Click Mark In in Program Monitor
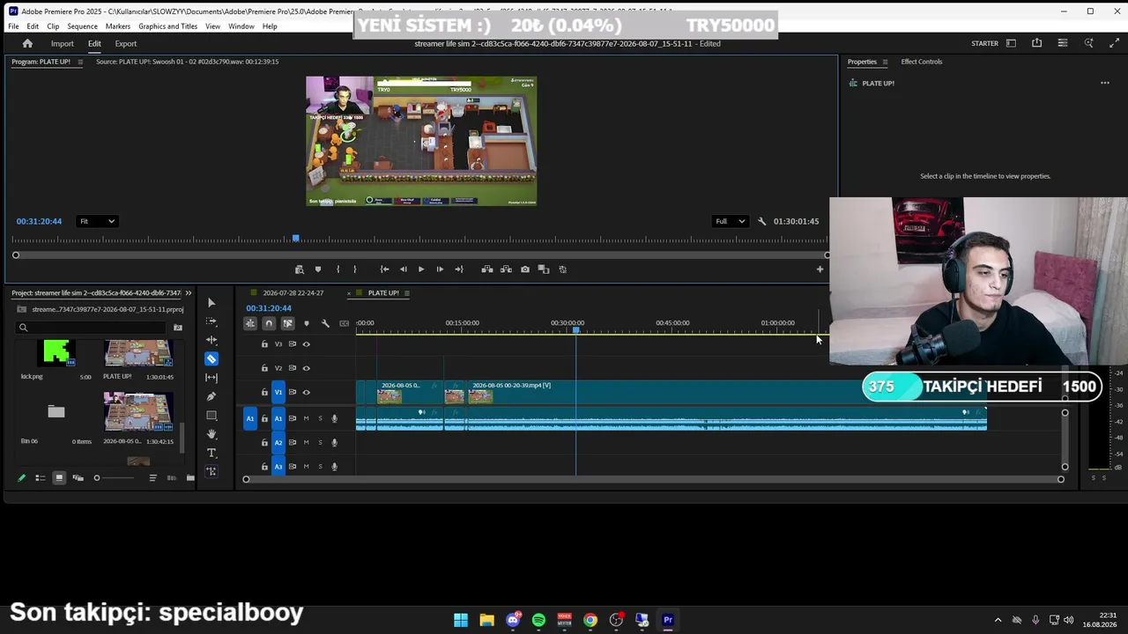Viewport: 1128px width, 634px height. click(x=338, y=269)
